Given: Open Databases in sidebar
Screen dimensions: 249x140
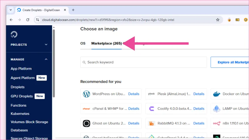Looking at the screenshot, I should click(x=19, y=130).
